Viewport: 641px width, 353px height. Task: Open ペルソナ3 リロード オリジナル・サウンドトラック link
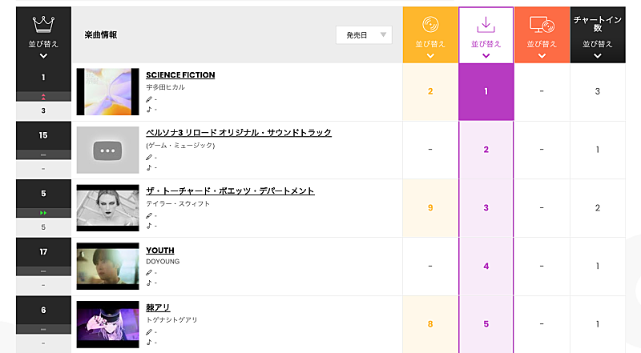(x=239, y=133)
